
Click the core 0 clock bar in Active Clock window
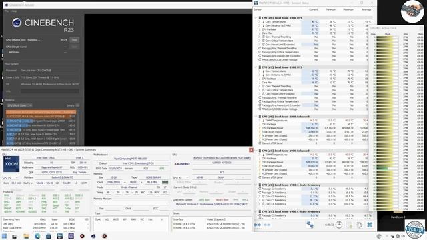pos(387,37)
